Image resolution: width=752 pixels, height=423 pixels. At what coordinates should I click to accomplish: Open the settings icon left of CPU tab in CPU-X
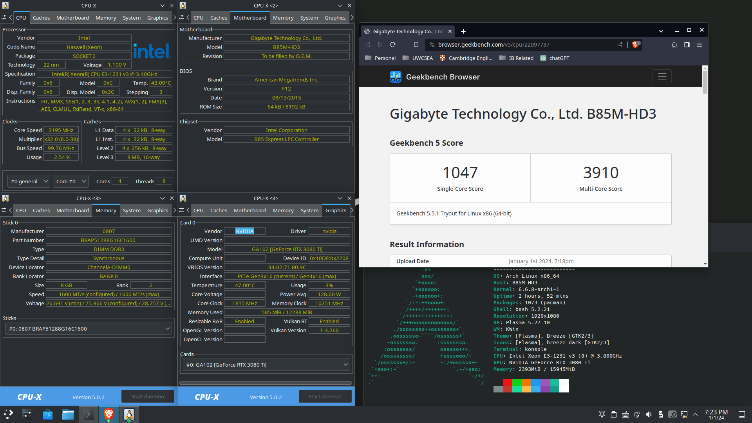[x=4, y=18]
